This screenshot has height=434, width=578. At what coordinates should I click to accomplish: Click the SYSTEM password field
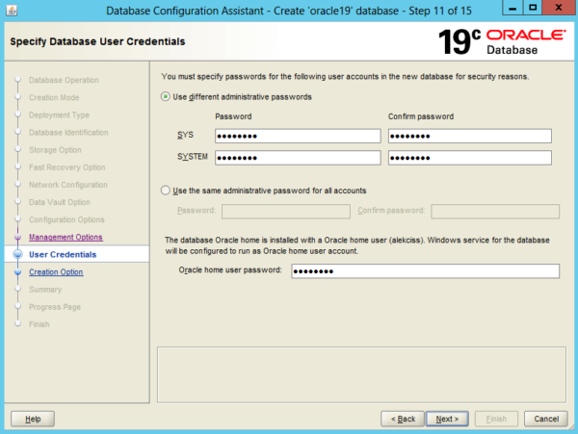298,158
